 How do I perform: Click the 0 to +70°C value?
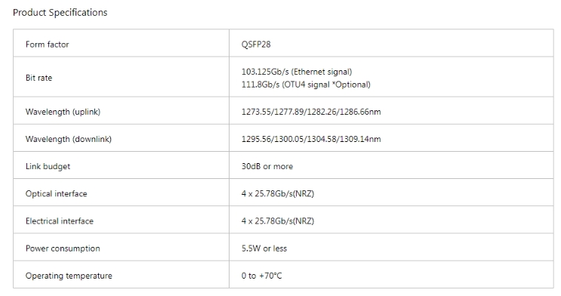point(261,276)
